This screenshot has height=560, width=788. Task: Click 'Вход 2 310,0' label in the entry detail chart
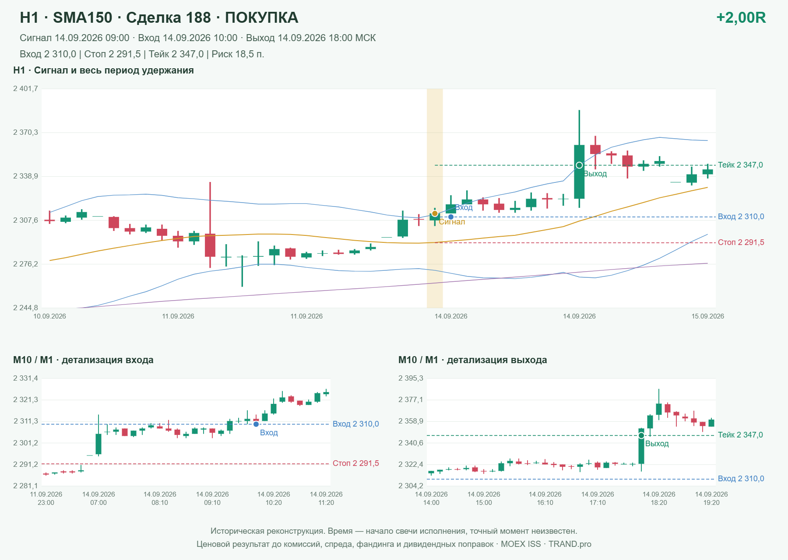coord(355,424)
